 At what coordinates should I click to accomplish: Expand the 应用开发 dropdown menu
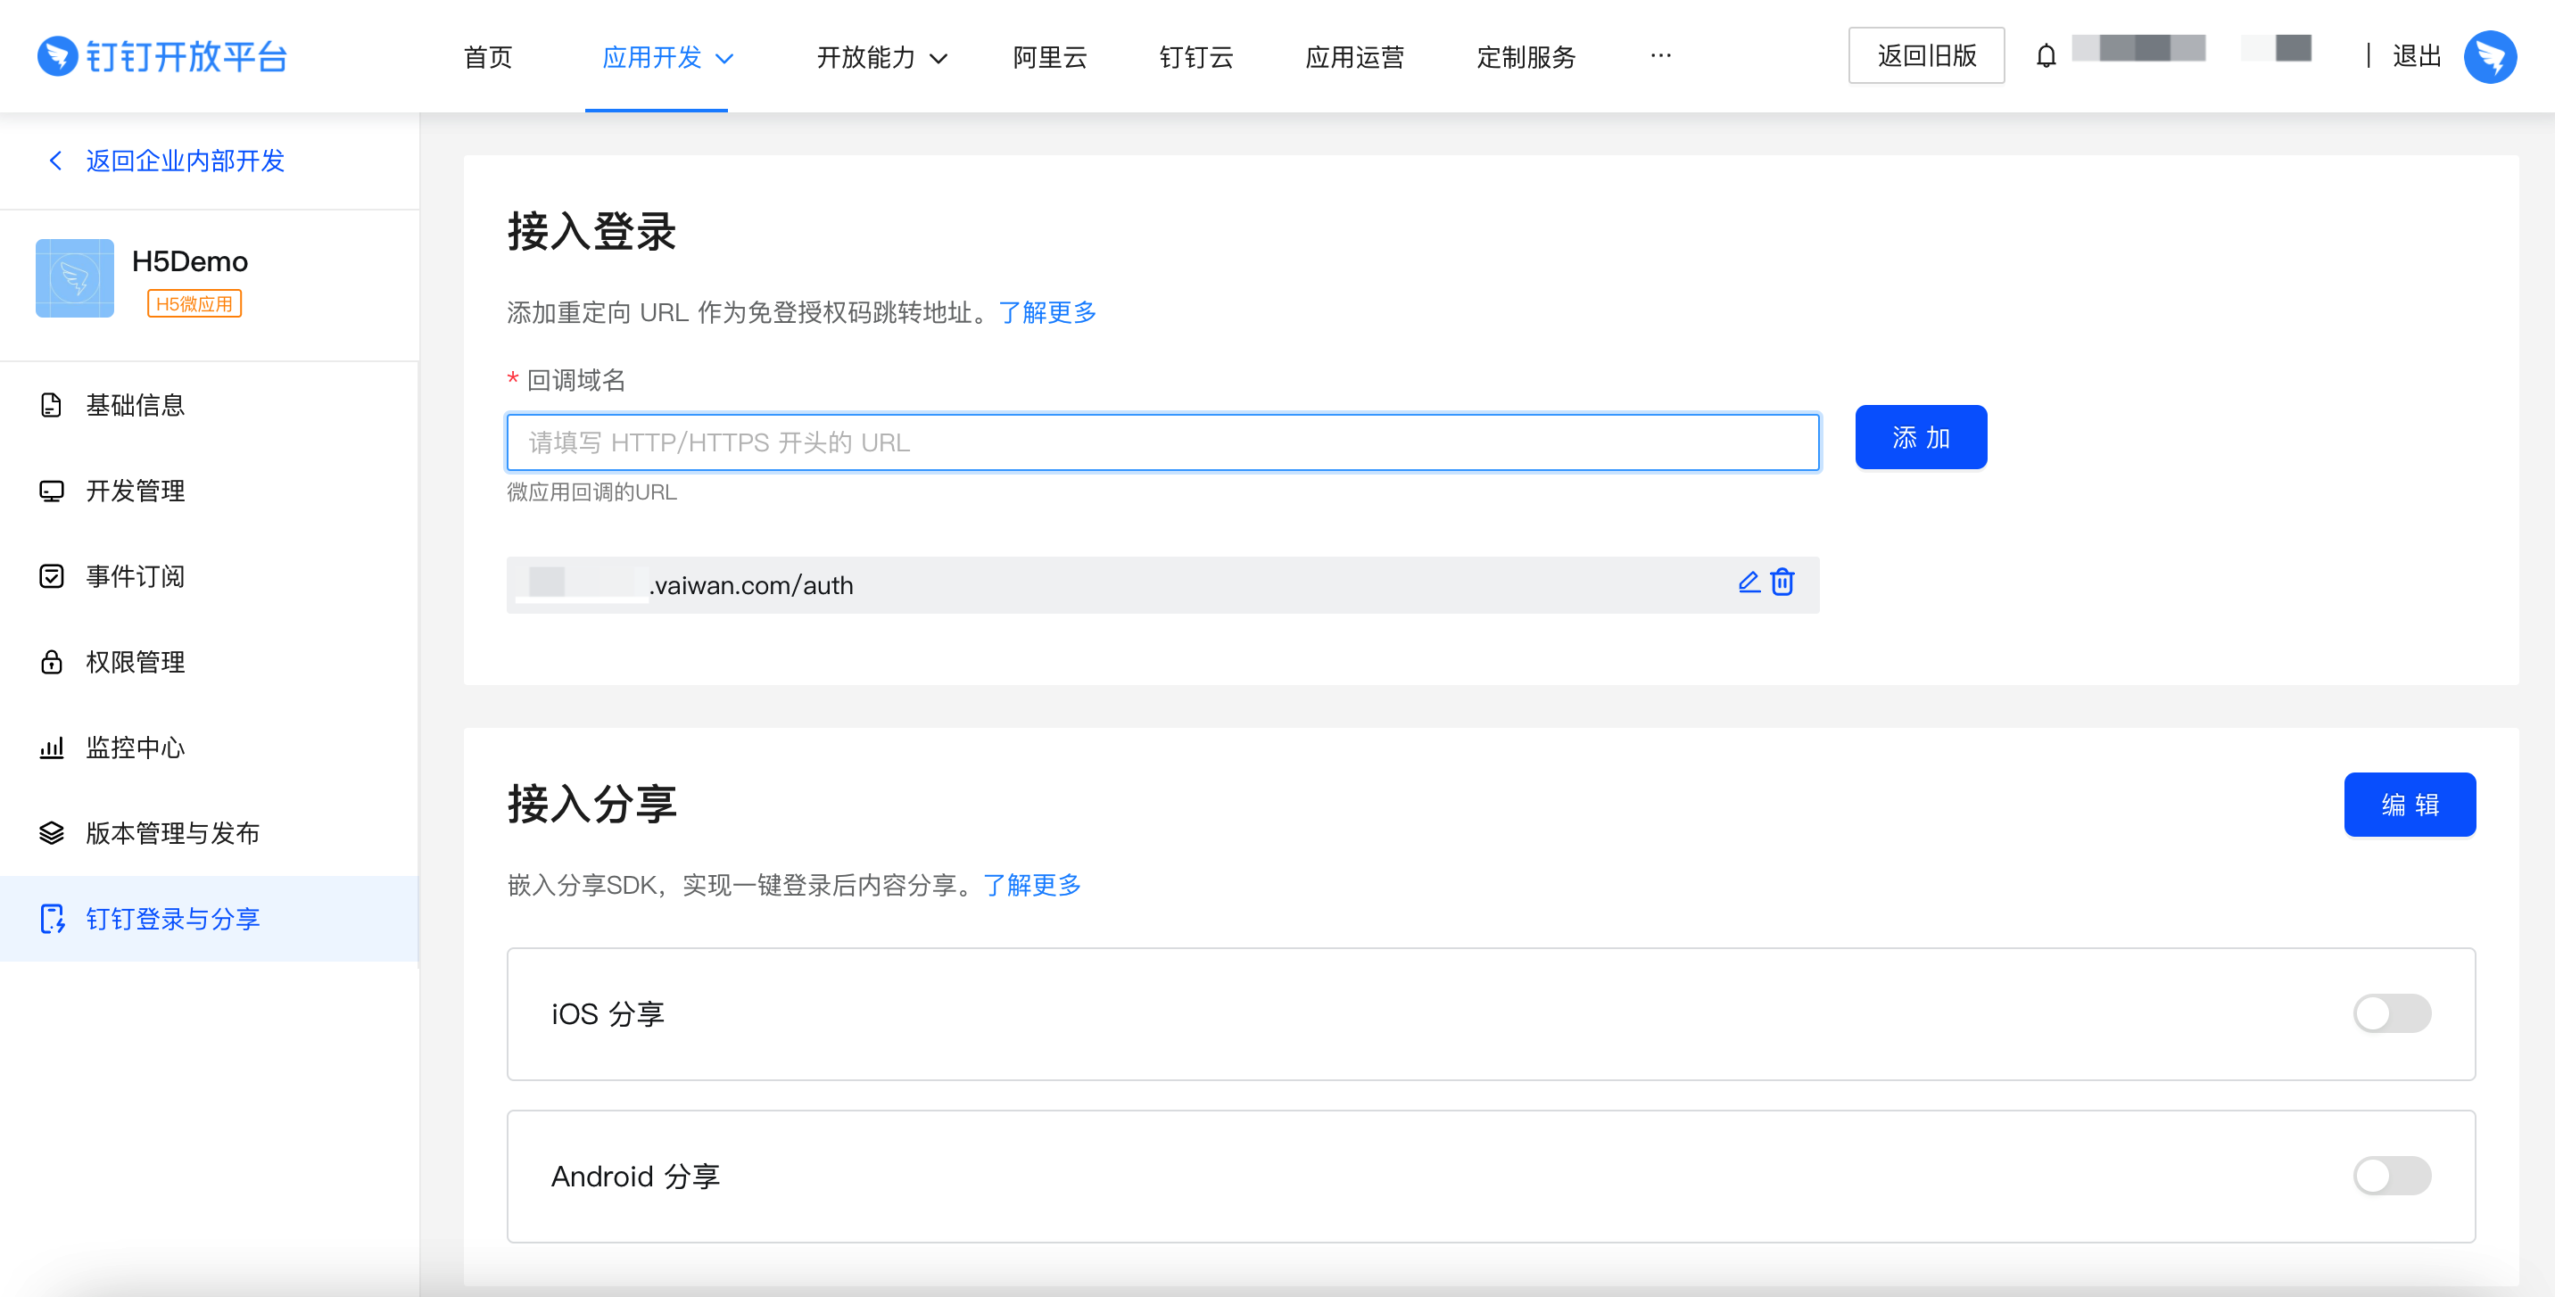(x=667, y=57)
